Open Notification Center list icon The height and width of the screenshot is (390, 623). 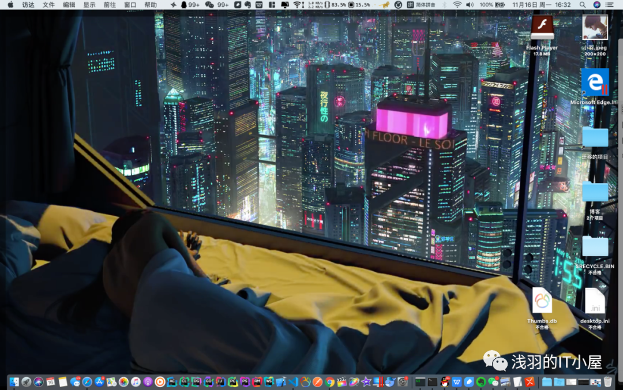pyautogui.click(x=610, y=5)
